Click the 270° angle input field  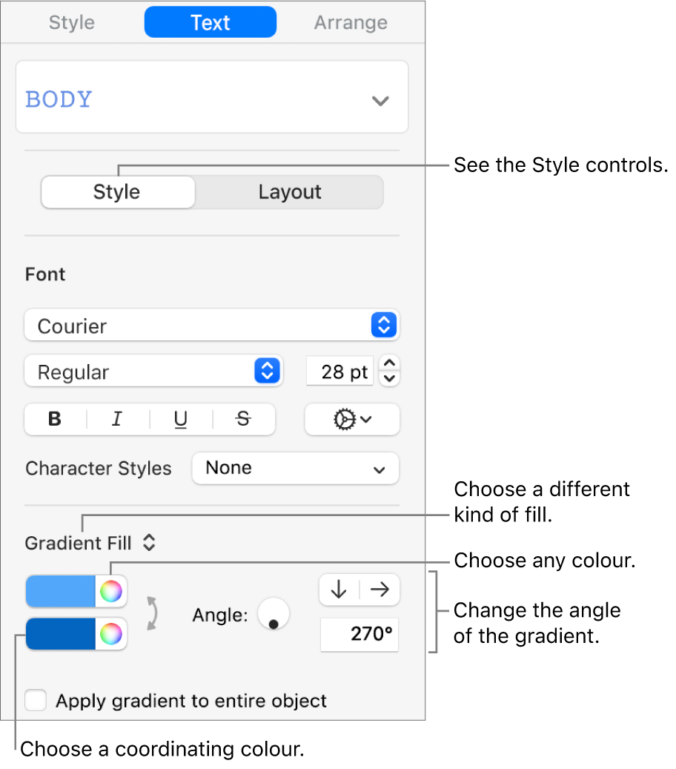[359, 636]
